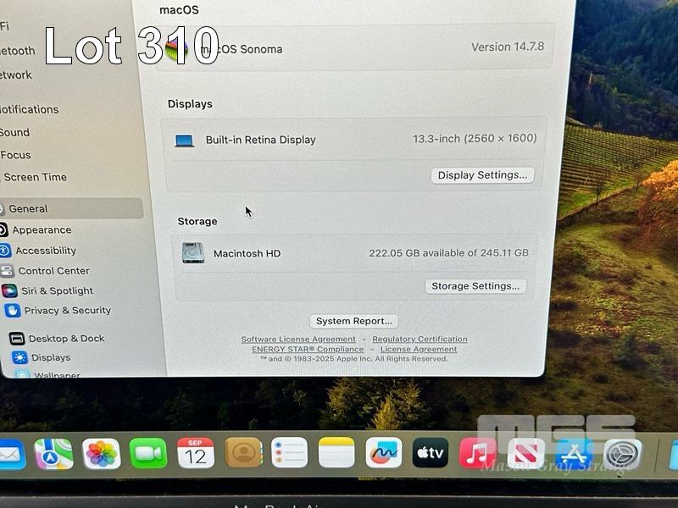Open Freeform app in the Dock
678x508 pixels.
tap(383, 454)
